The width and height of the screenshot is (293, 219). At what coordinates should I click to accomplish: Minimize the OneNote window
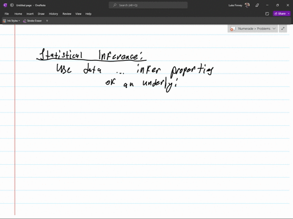[267, 5]
